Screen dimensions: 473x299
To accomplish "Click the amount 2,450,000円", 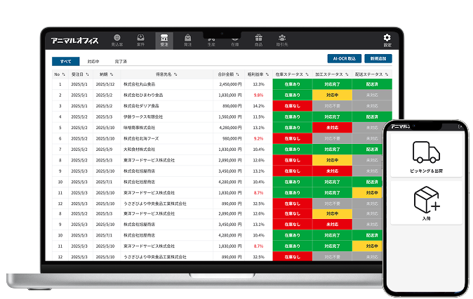I will pos(230,84).
